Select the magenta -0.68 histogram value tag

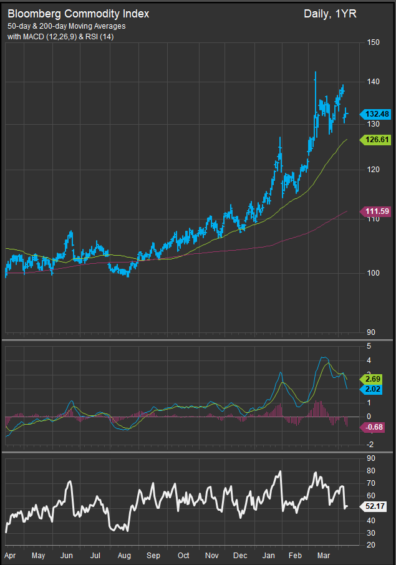[375, 427]
